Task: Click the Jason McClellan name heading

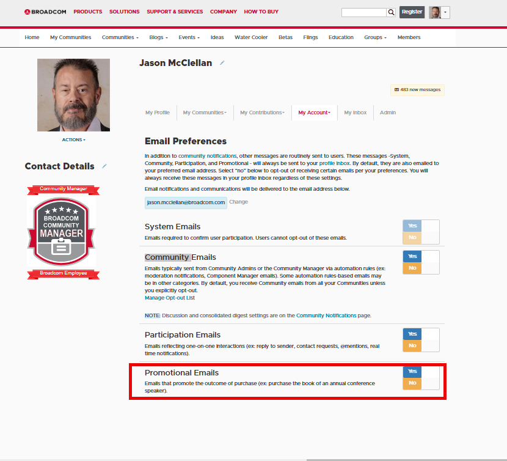Action: tap(175, 63)
